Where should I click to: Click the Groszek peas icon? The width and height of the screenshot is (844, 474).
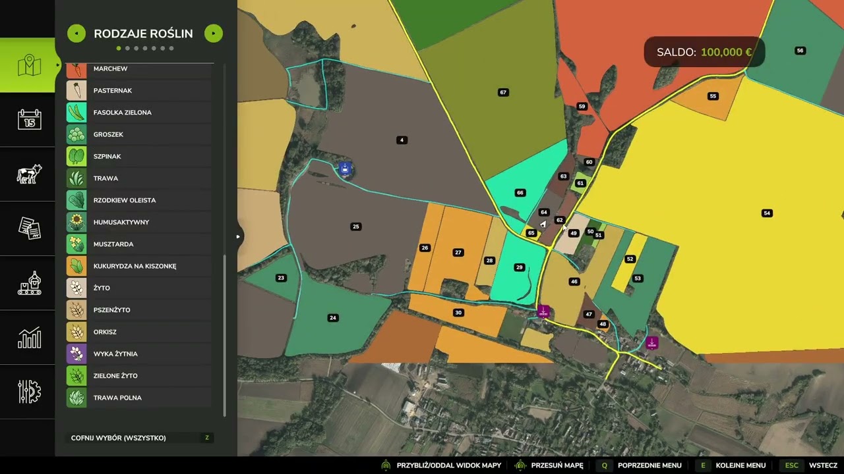76,134
